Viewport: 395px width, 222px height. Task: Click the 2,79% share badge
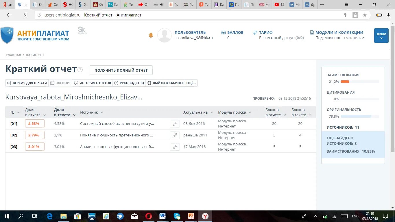click(35, 135)
